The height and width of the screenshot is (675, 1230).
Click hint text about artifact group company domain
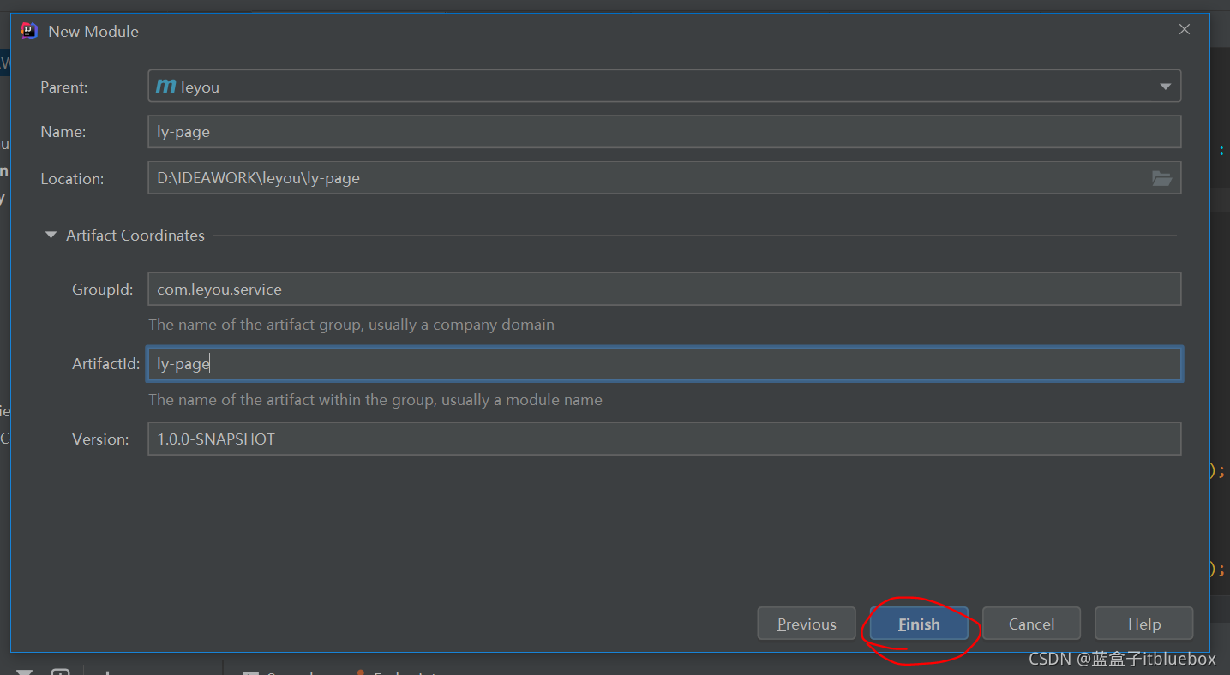point(351,325)
